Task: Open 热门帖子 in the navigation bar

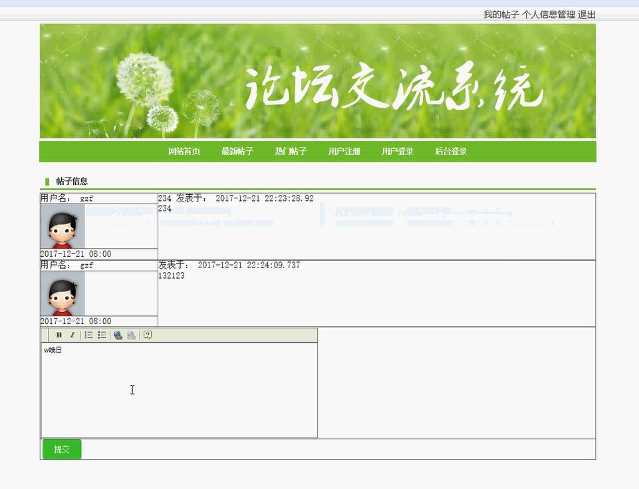Action: [x=291, y=151]
